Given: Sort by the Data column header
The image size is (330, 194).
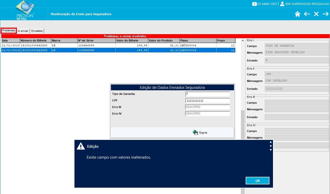Looking at the screenshot, I should 10,40.
